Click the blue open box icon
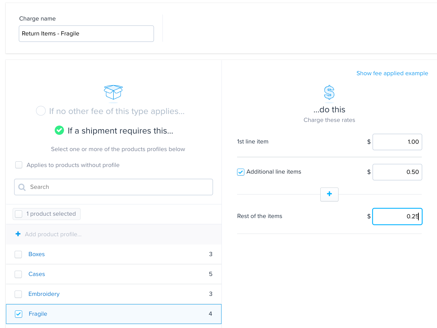The width and height of the screenshot is (437, 328). pyautogui.click(x=113, y=92)
